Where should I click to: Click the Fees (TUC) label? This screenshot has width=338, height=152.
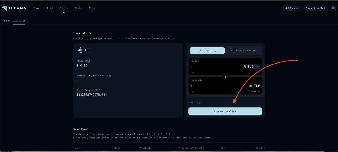[194, 103]
